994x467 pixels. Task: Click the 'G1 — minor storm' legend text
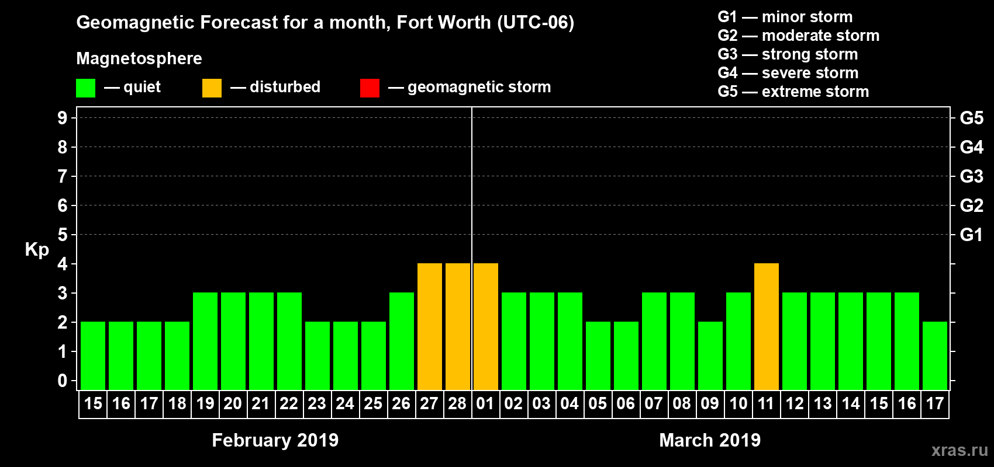click(x=785, y=17)
